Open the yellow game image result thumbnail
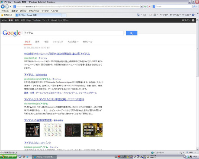The image size is (199, 159). (x=93, y=130)
